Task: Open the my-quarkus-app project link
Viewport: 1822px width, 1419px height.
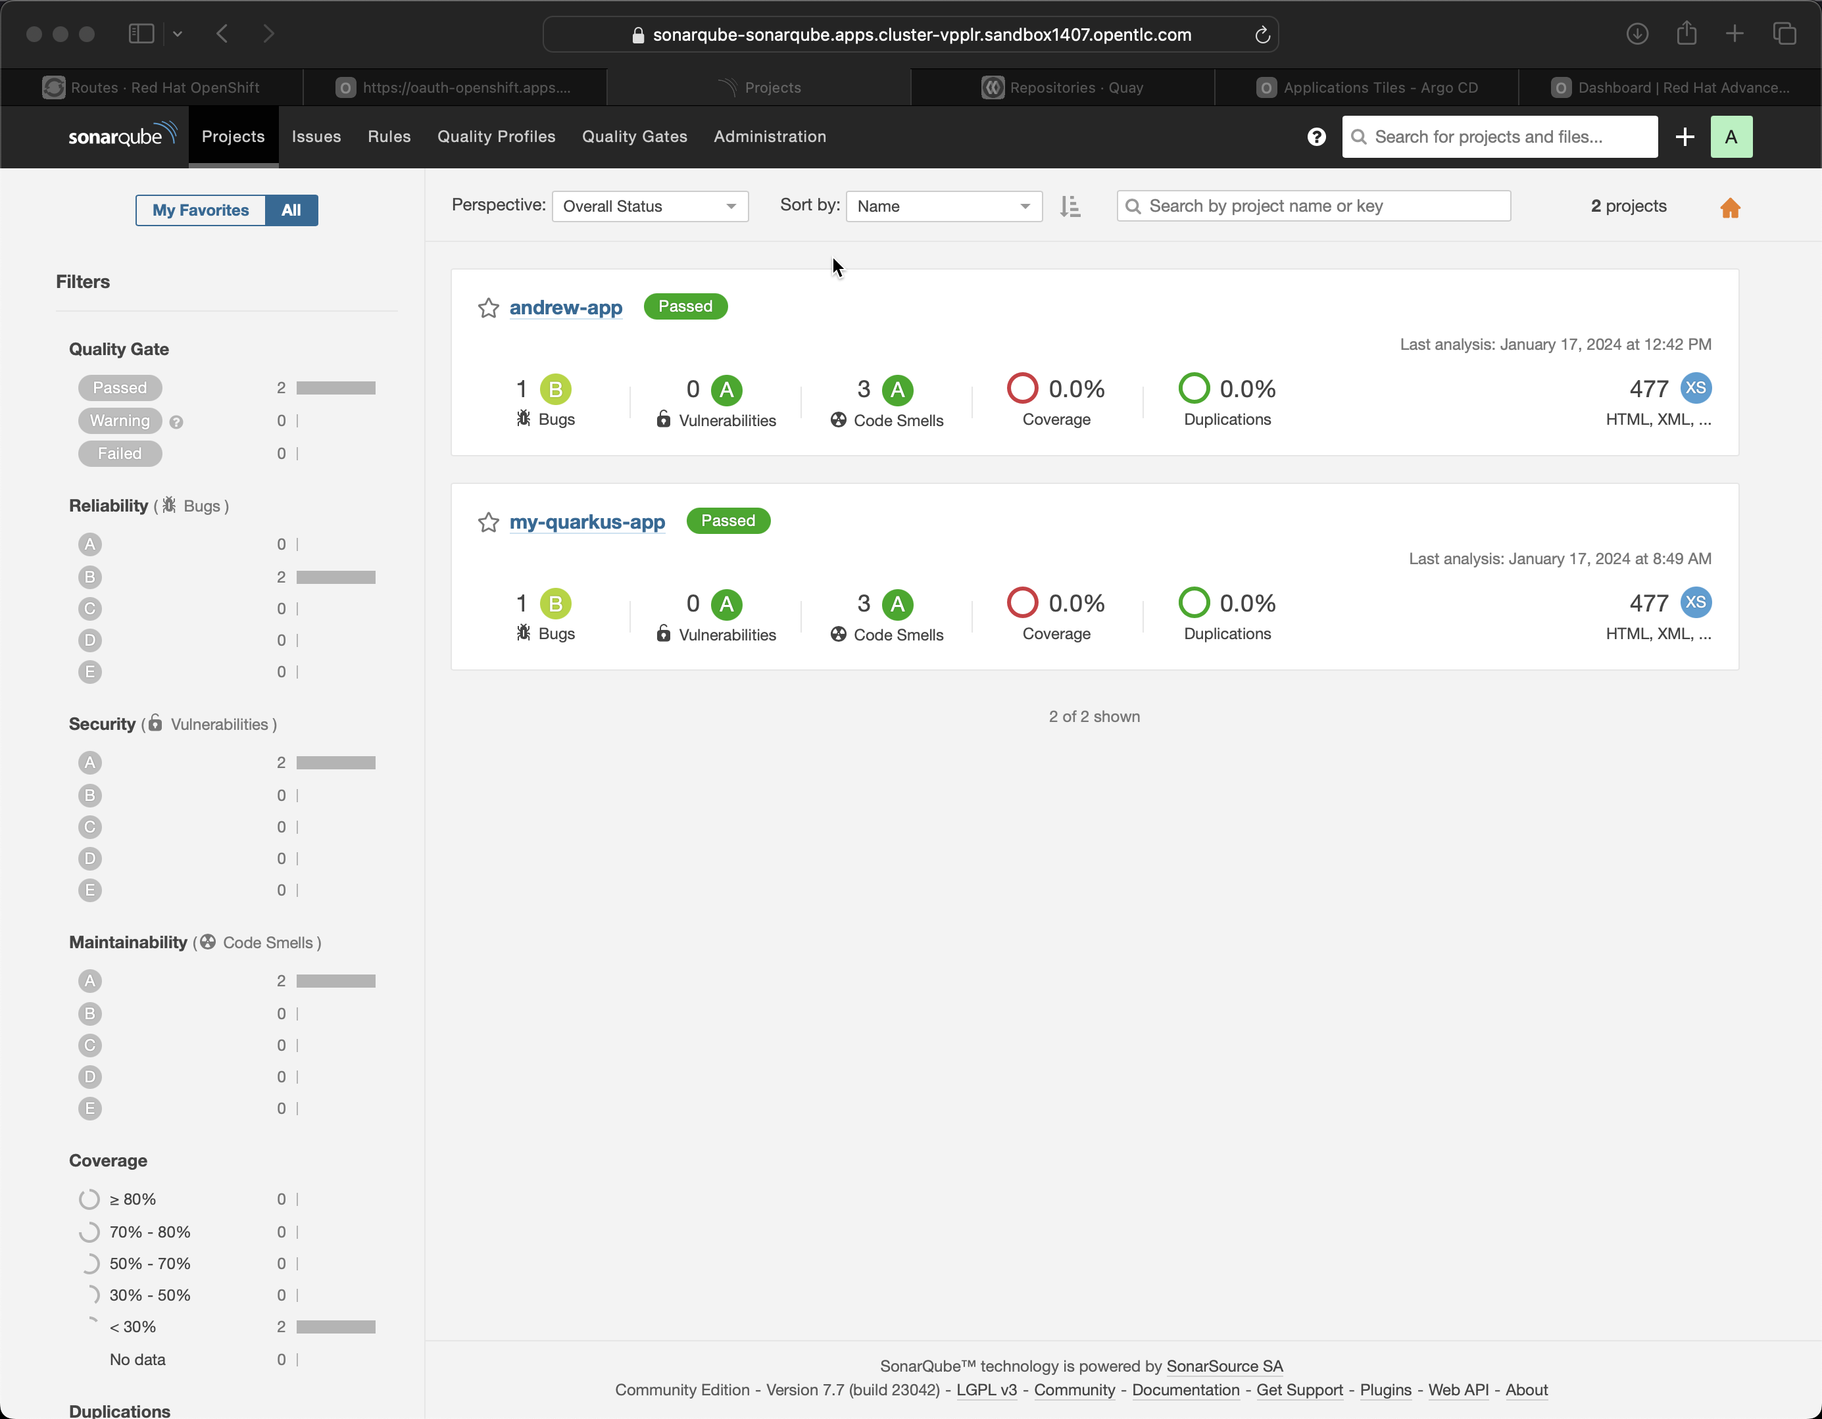Action: [x=587, y=522]
